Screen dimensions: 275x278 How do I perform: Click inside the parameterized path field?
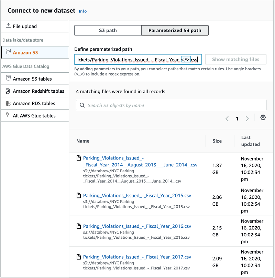(x=137, y=60)
